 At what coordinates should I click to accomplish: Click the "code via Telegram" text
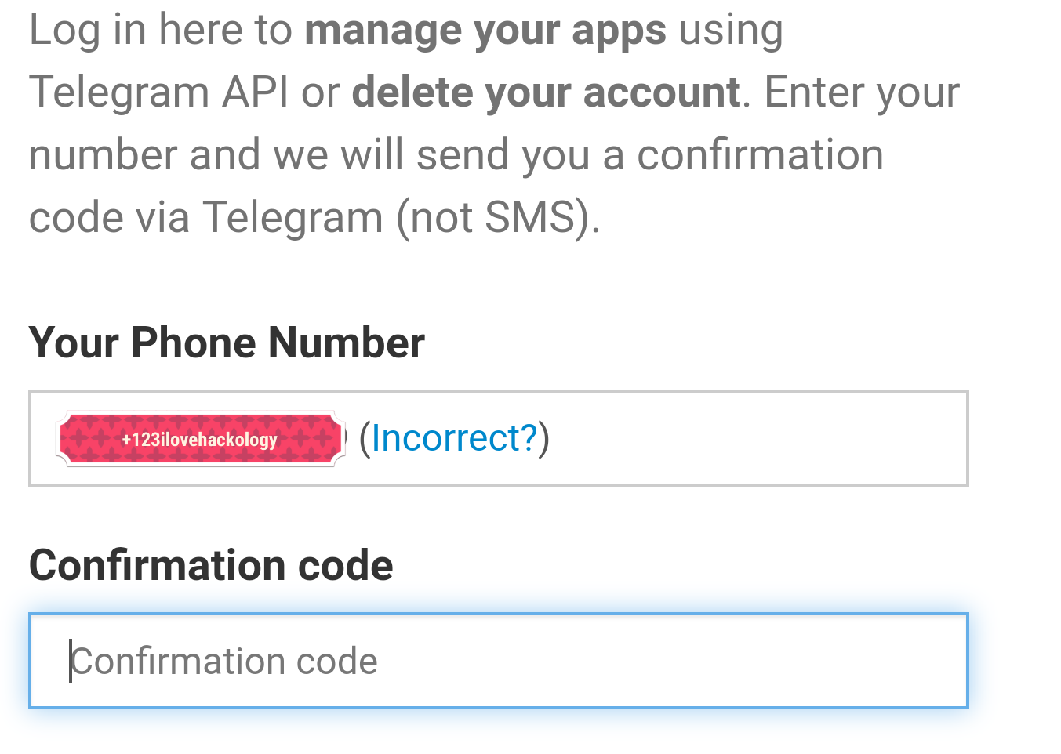click(x=205, y=217)
